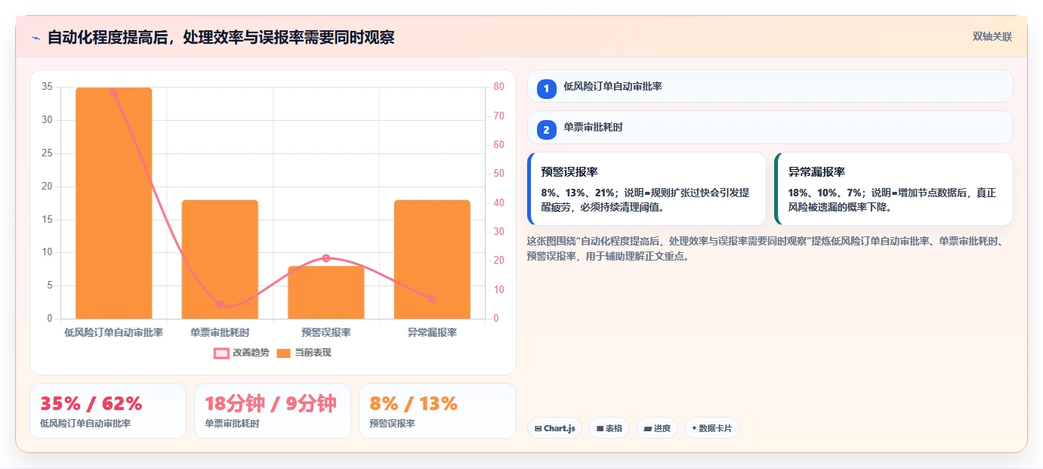
Task: Select the 数据卡片 tag
Action: pos(712,428)
